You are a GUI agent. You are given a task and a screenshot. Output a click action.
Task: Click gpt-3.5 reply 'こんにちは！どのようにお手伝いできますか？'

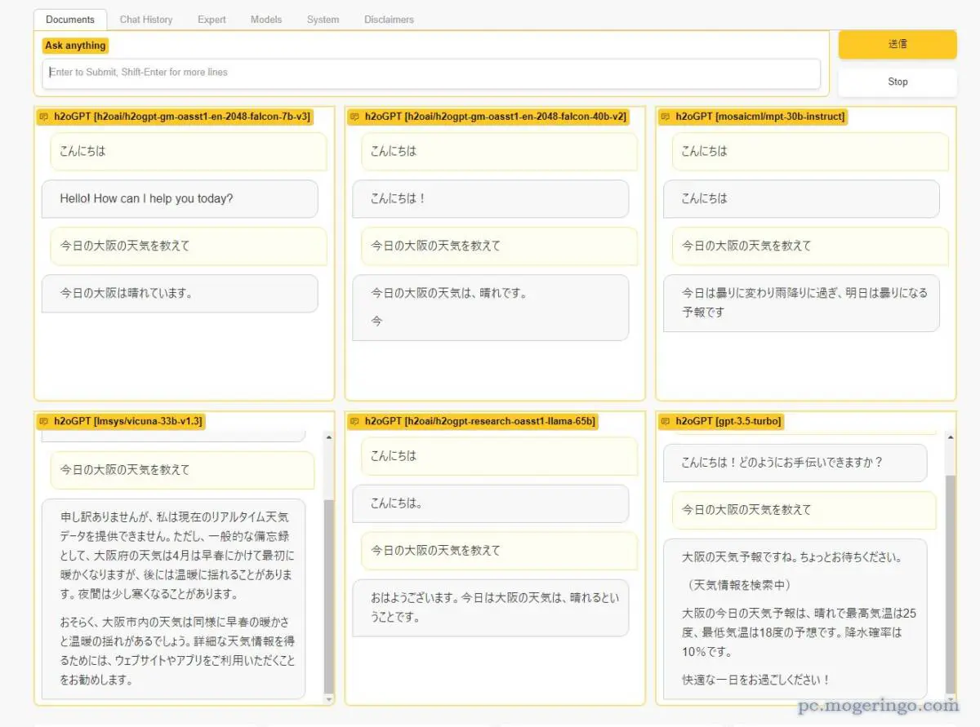(x=795, y=463)
